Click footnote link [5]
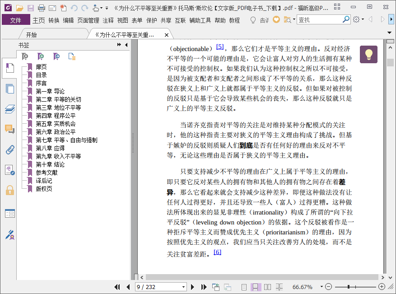This screenshot has height=294, width=396. click(x=220, y=47)
